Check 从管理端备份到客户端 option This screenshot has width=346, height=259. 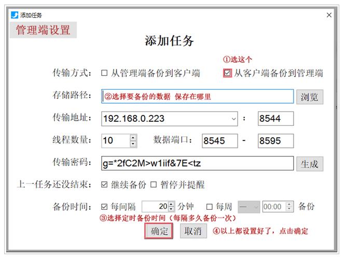tap(104, 73)
